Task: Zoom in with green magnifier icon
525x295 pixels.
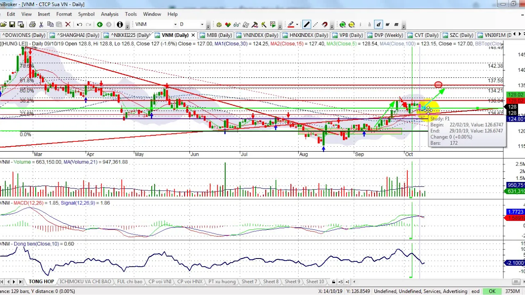Action: pos(342,25)
